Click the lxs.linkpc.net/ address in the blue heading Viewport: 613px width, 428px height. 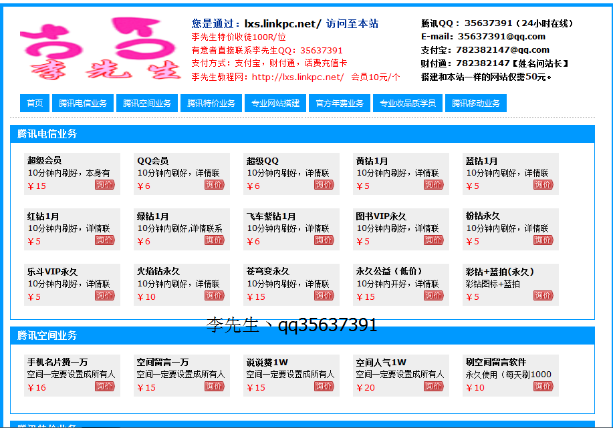tap(283, 24)
